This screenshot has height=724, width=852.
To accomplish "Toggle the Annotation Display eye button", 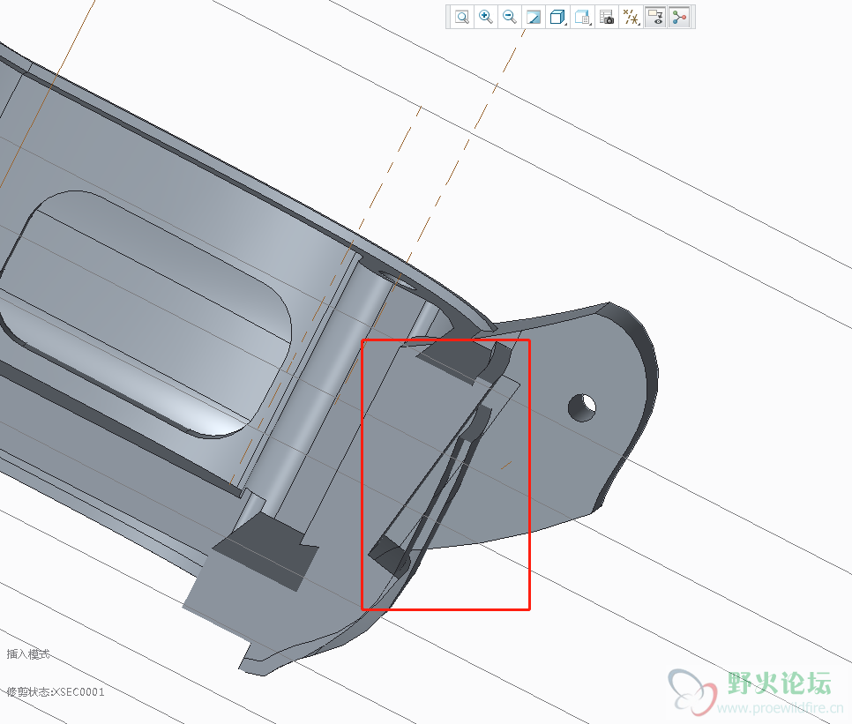I will (x=655, y=17).
